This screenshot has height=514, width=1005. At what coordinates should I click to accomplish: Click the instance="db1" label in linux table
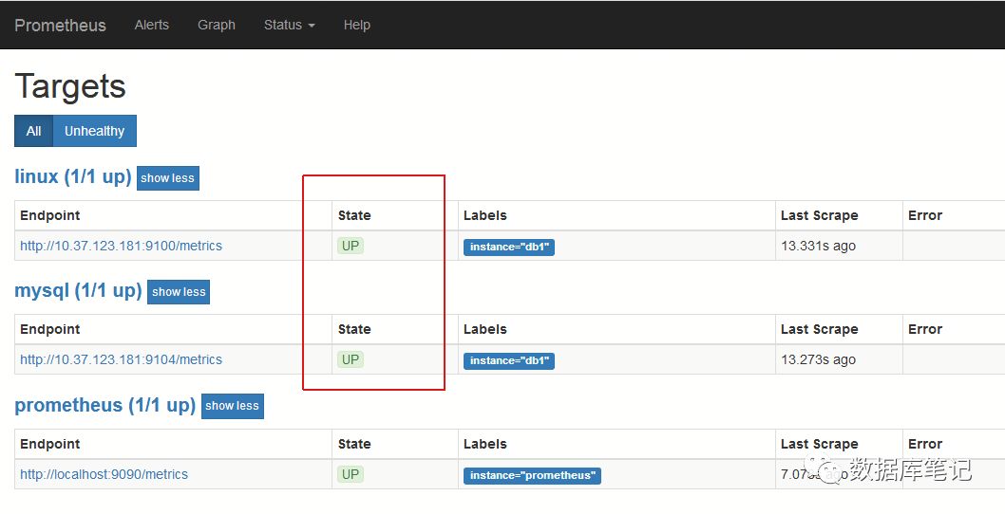(508, 247)
